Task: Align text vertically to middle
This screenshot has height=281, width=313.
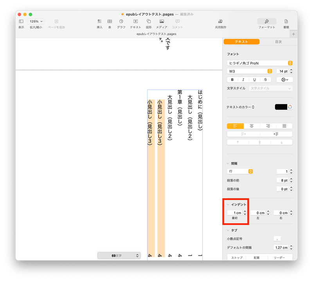Action: [x=260, y=142]
